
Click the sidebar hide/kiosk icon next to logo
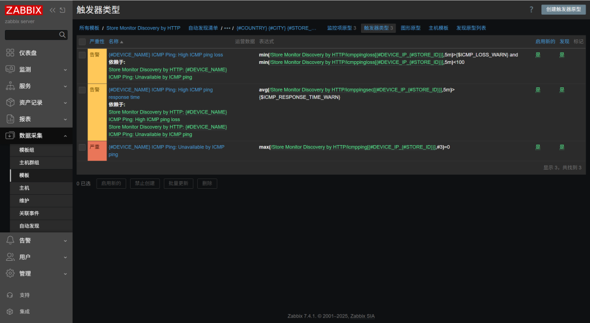[x=62, y=10]
